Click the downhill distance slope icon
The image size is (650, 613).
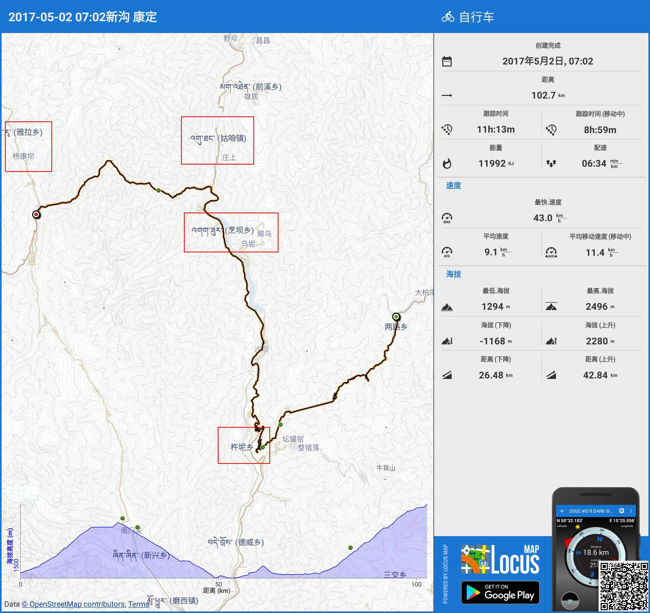point(447,375)
